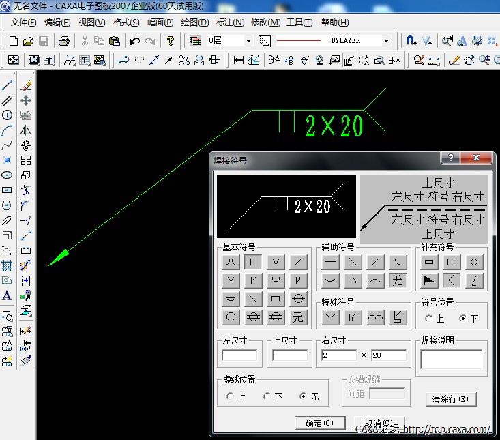Screen dimensions: 500x440
Task: Select the V-groove weld basic symbol
Action: (x=276, y=262)
